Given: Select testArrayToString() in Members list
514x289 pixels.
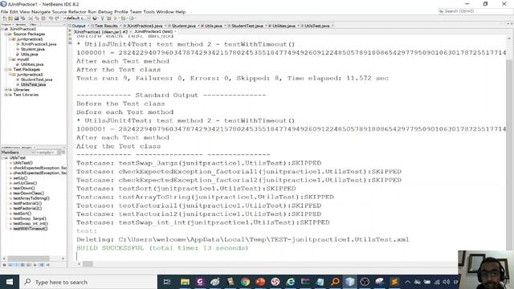Looking at the screenshot, I should click(31, 198).
